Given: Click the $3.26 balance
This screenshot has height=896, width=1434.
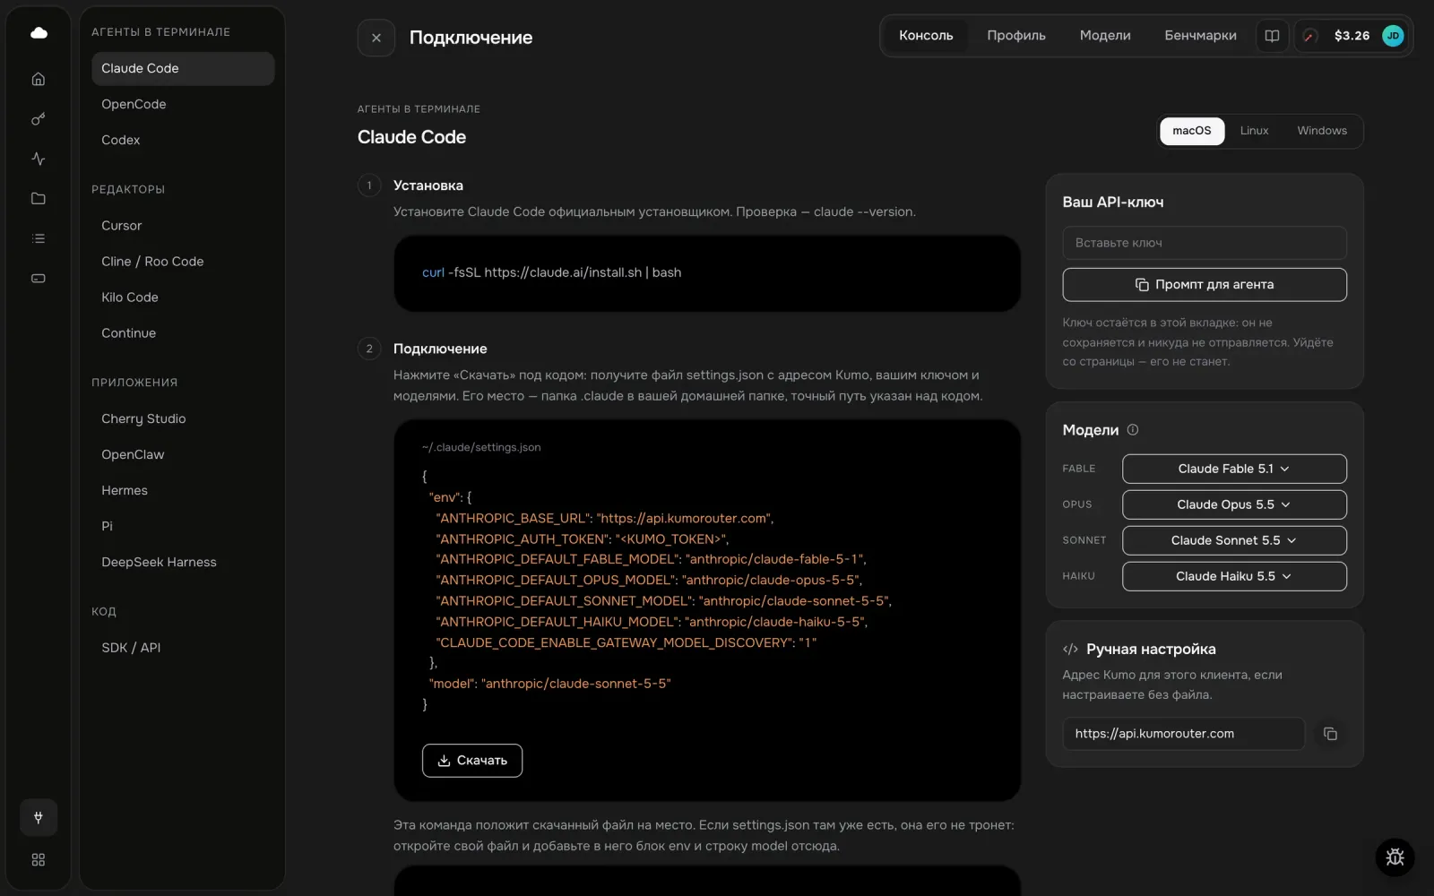Looking at the screenshot, I should pyautogui.click(x=1352, y=36).
